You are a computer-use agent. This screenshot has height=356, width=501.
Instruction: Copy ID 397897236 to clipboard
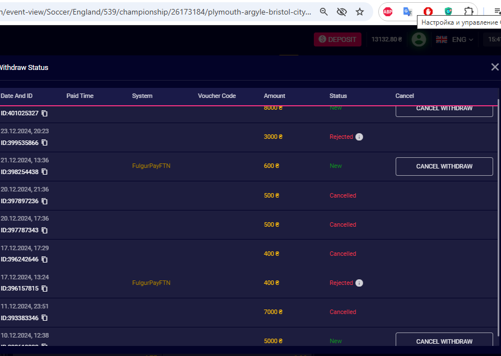coord(44,201)
